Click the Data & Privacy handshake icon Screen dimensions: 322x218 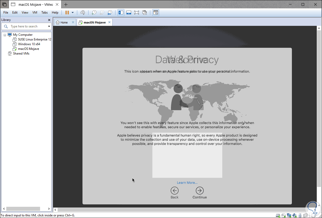[187, 97]
